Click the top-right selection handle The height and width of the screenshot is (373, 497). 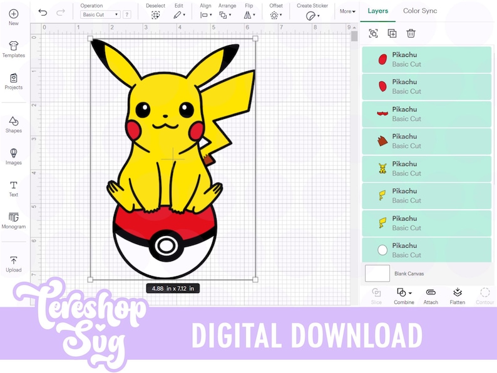click(x=255, y=39)
